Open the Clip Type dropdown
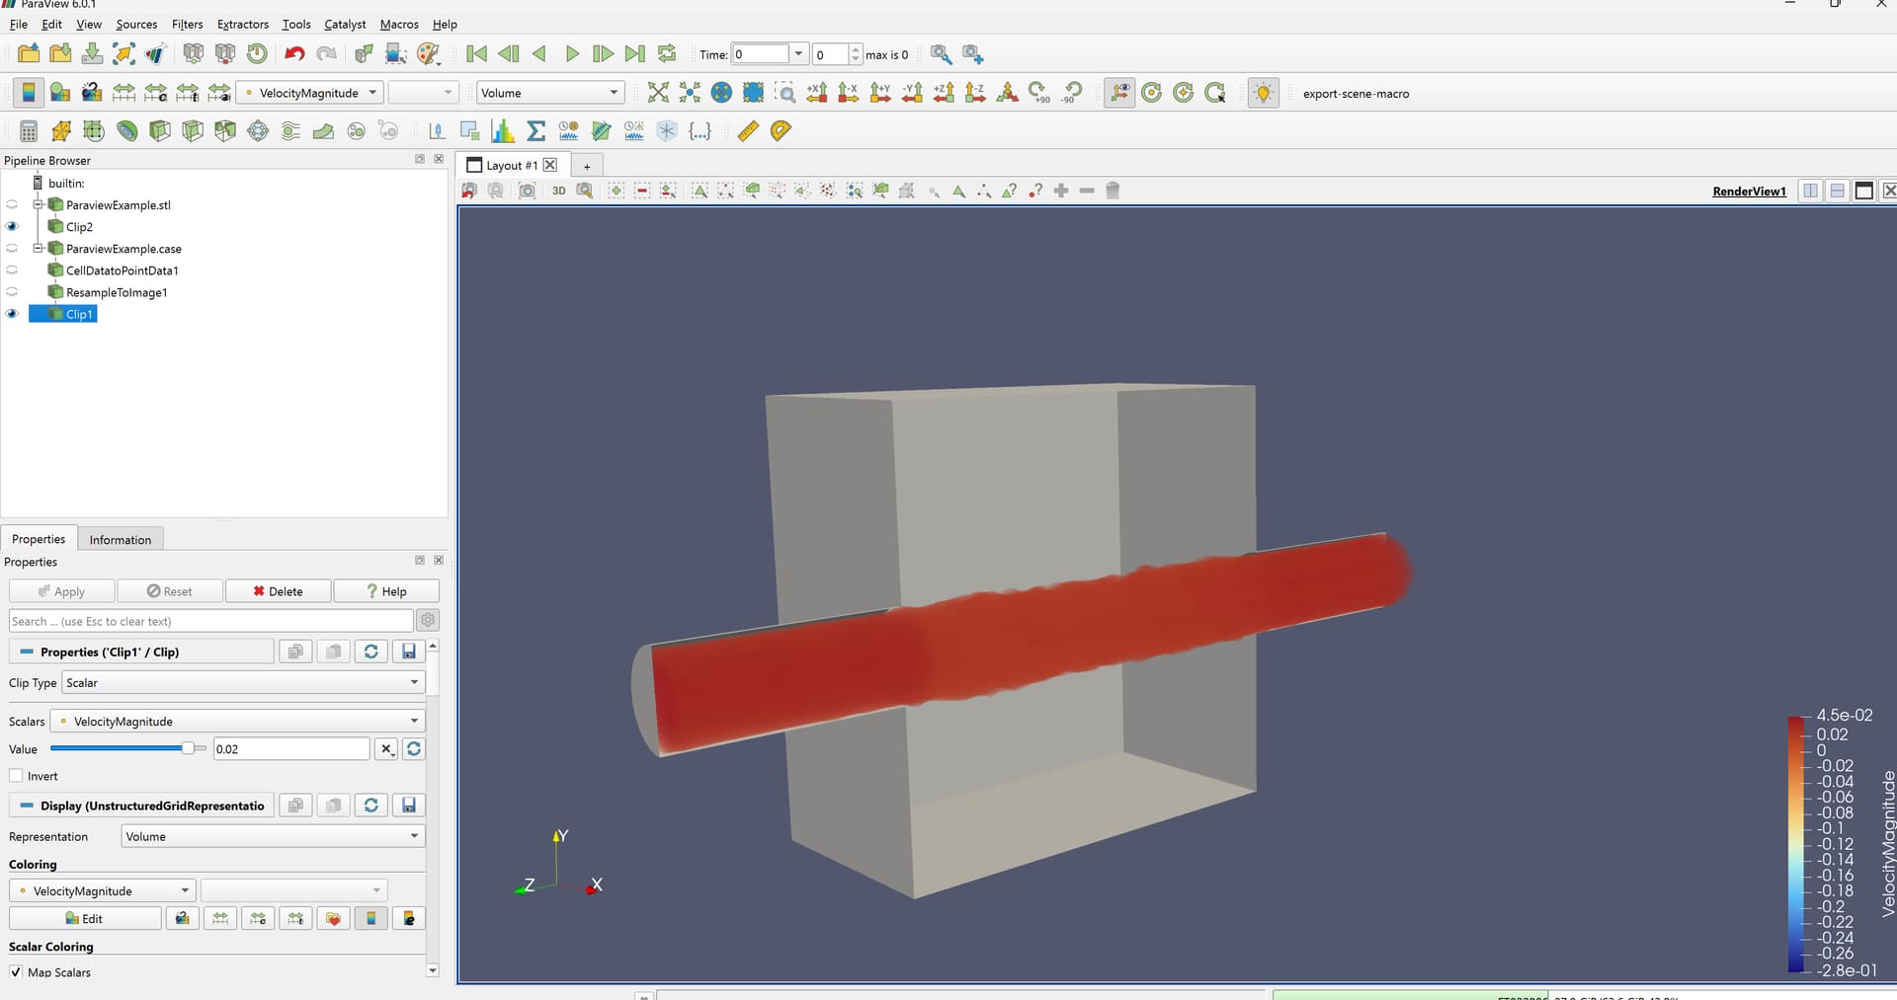The height and width of the screenshot is (1000, 1897). click(x=243, y=683)
